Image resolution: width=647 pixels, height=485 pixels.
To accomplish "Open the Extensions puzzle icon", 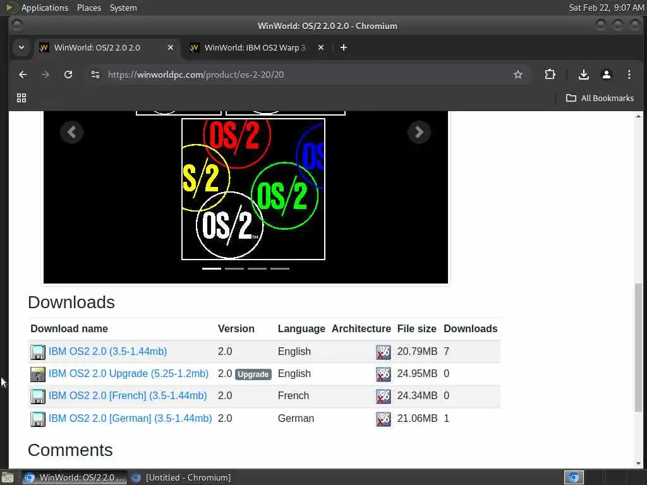I will click(x=550, y=75).
